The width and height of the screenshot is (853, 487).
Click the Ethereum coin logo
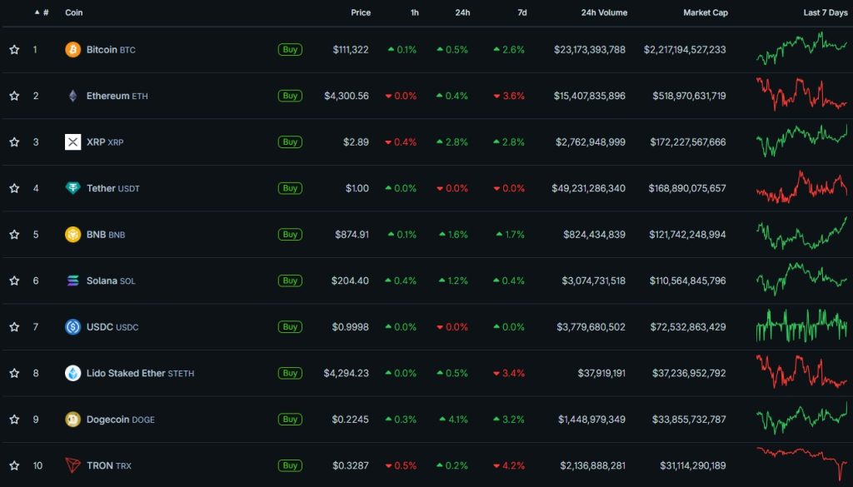point(73,96)
